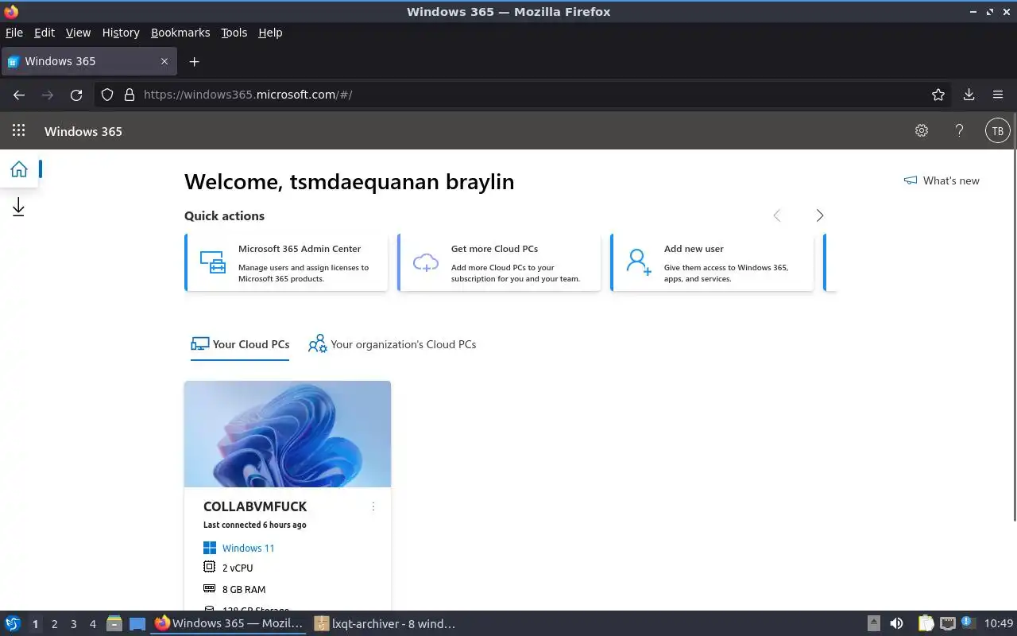Open the app launcher waffle icon
Screen dimensions: 1017x636
point(18,131)
